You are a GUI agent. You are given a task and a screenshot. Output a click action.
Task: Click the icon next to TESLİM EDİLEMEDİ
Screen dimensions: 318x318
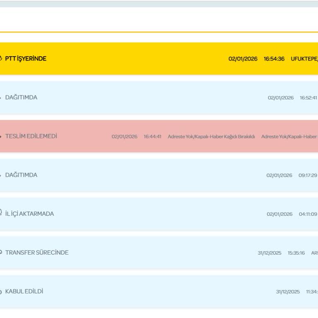click(x=1, y=137)
